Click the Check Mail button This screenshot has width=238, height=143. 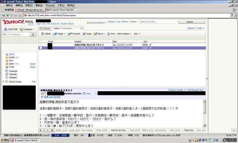point(11,29)
